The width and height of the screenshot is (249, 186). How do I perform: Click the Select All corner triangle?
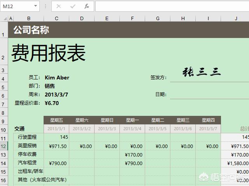pos(4,19)
